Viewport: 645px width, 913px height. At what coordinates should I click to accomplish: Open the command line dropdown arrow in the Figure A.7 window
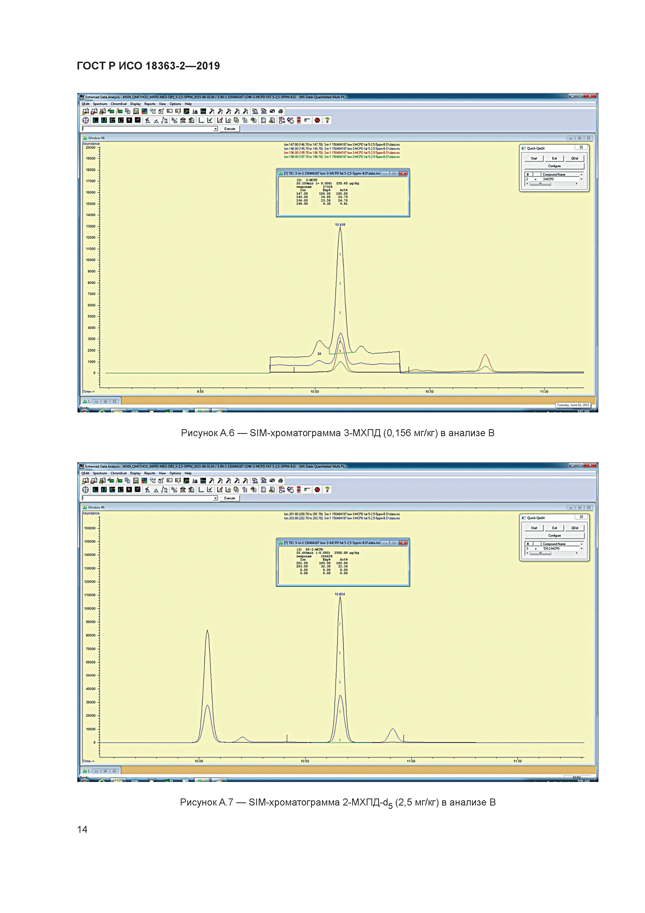coord(215,498)
